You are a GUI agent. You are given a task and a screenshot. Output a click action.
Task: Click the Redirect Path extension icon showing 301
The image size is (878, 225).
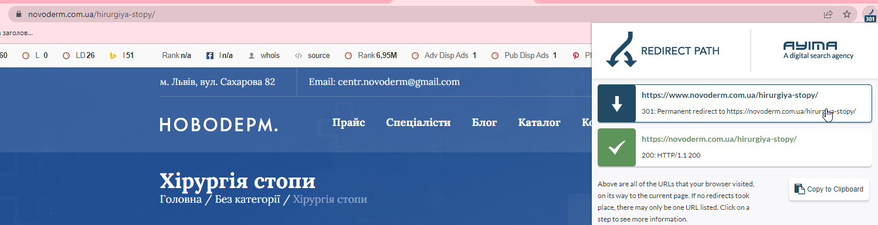click(x=870, y=14)
